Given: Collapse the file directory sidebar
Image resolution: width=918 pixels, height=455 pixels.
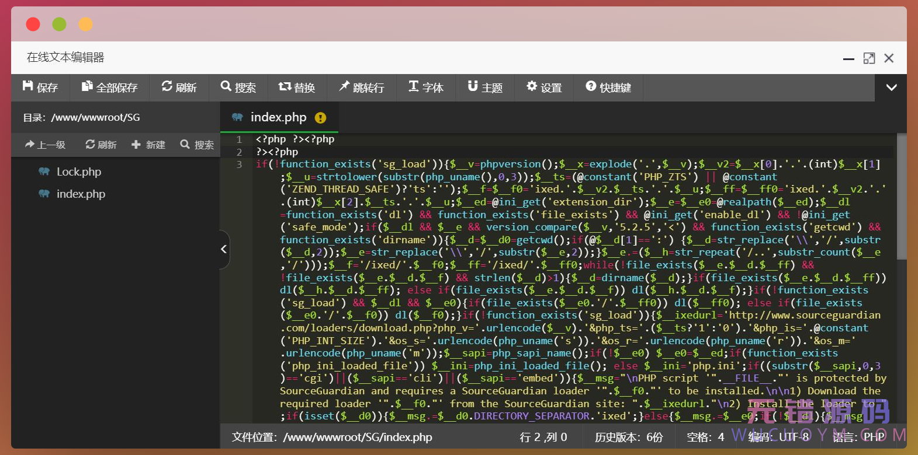Looking at the screenshot, I should [x=224, y=250].
